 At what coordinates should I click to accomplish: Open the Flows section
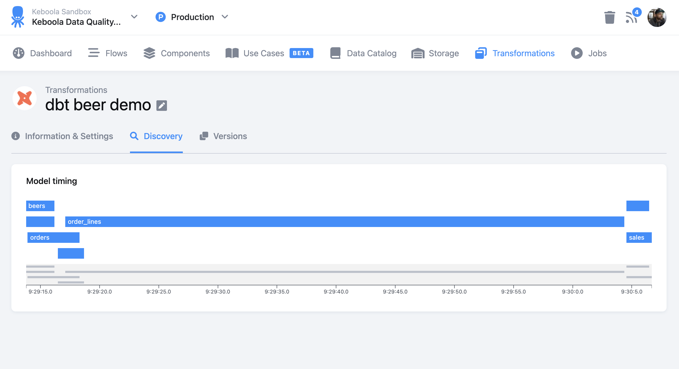108,53
